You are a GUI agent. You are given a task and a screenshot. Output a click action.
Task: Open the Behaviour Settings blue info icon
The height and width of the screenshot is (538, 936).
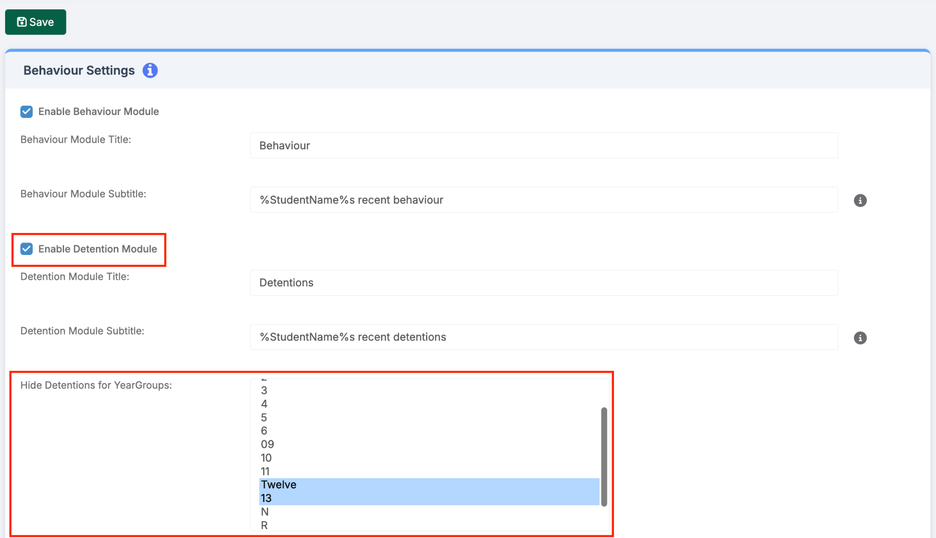tap(150, 71)
